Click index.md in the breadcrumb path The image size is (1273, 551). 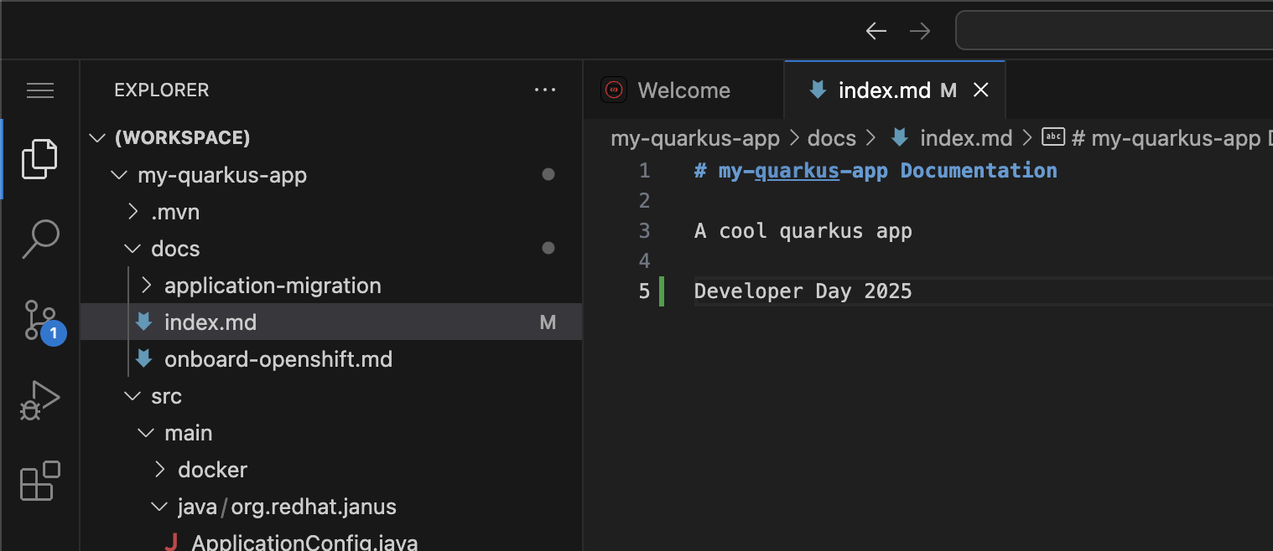[x=966, y=137]
